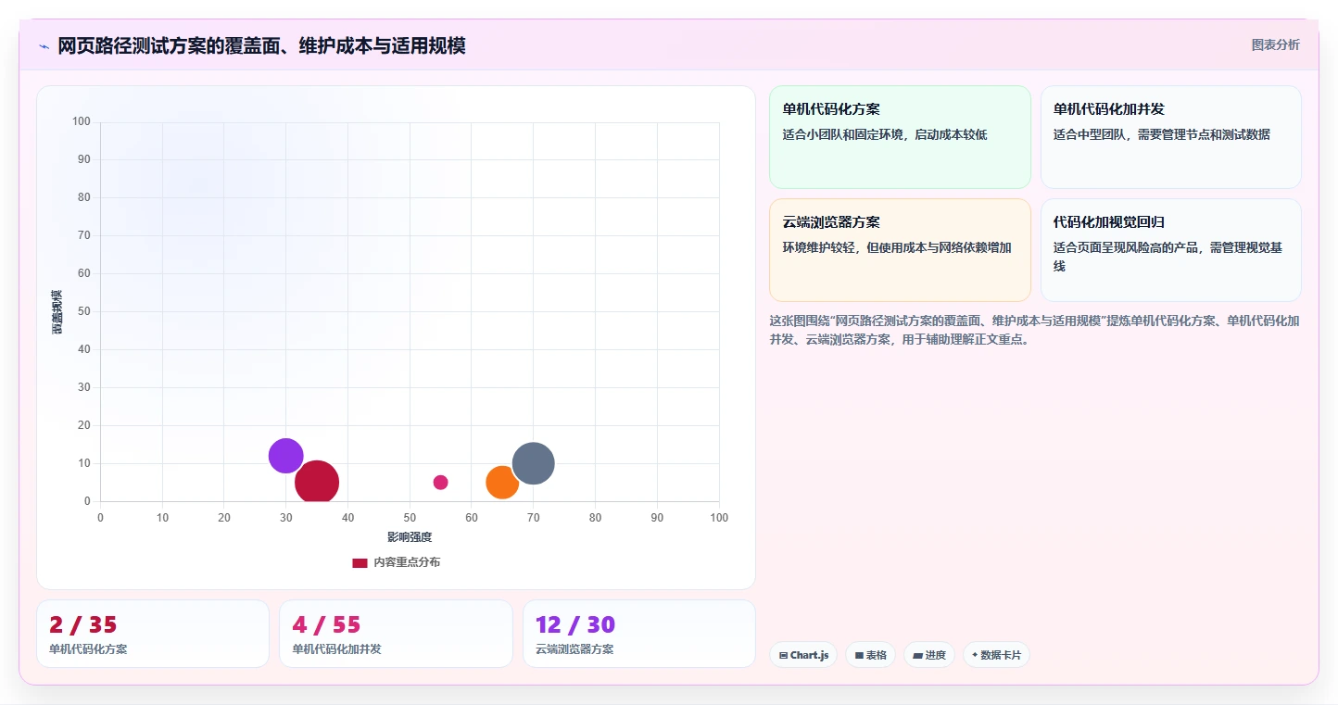Open the 单机代码化加并发 description card
Image resolution: width=1338 pixels, height=705 pixels.
pyautogui.click(x=1170, y=137)
